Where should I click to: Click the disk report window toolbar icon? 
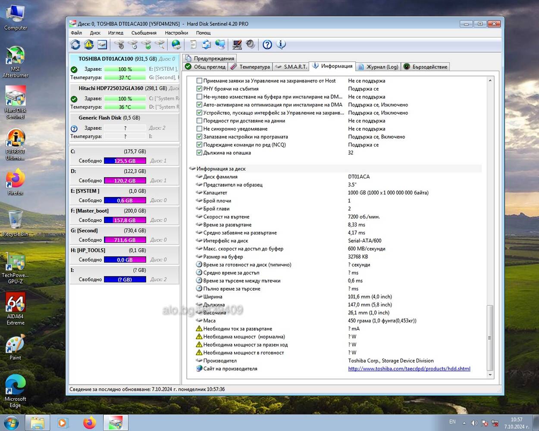point(102,44)
